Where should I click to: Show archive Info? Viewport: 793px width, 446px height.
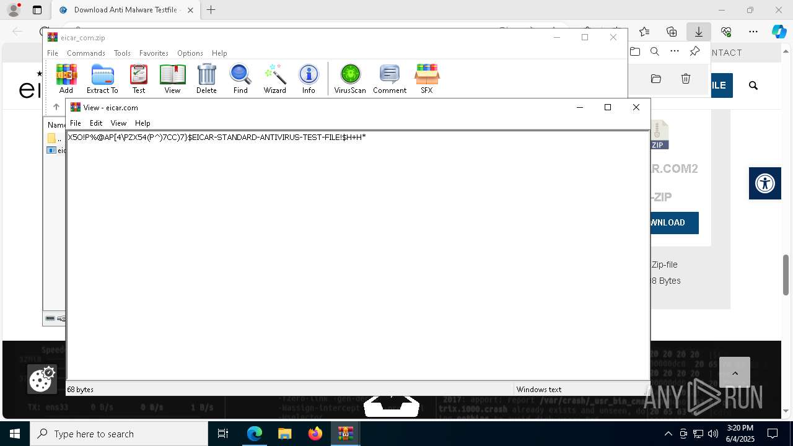pyautogui.click(x=309, y=79)
